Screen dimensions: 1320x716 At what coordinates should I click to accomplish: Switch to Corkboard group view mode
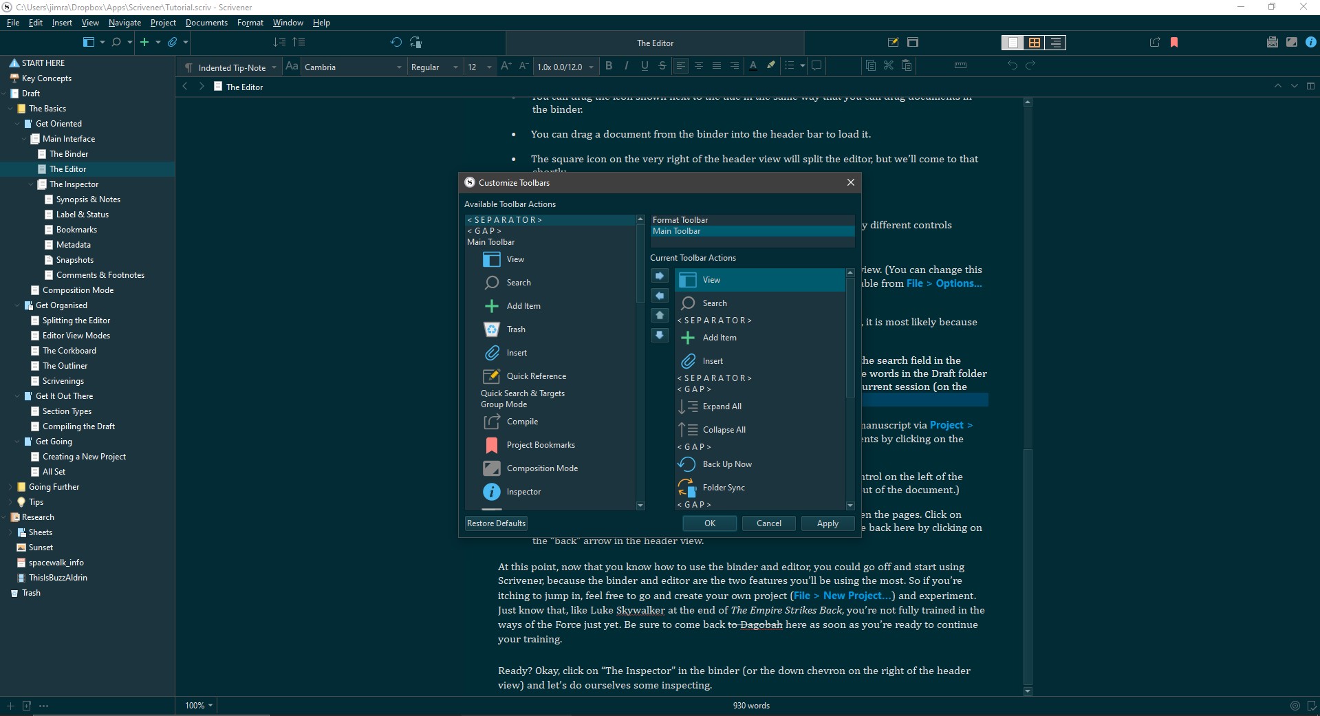1034,43
